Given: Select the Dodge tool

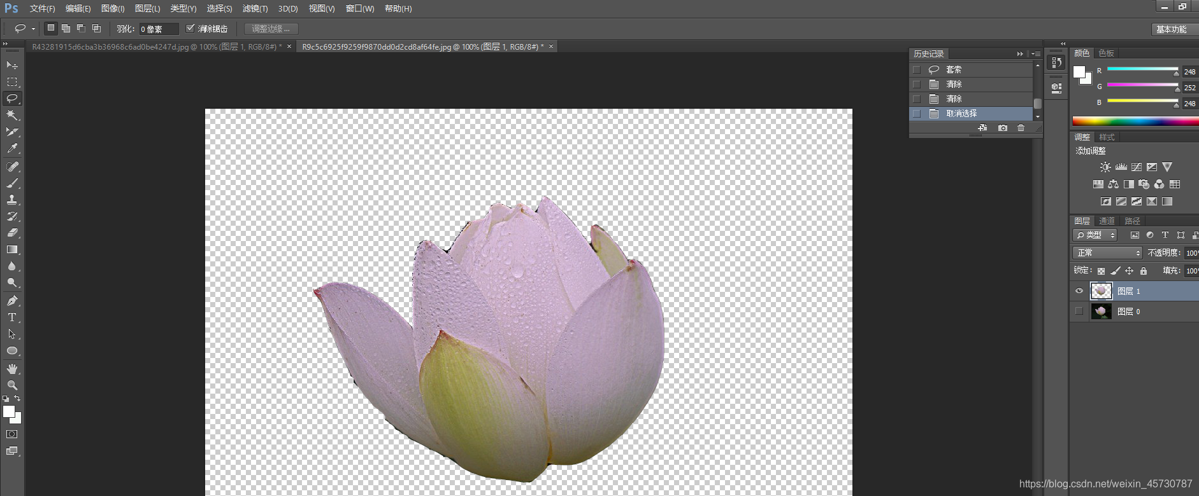Looking at the screenshot, I should [x=12, y=283].
